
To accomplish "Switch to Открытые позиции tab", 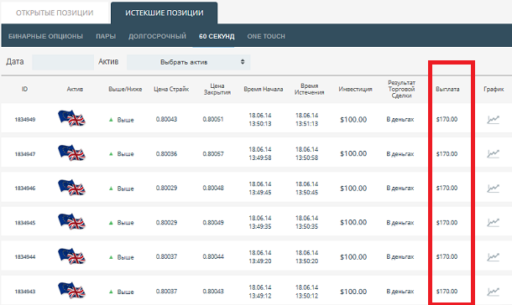I will tap(55, 13).
